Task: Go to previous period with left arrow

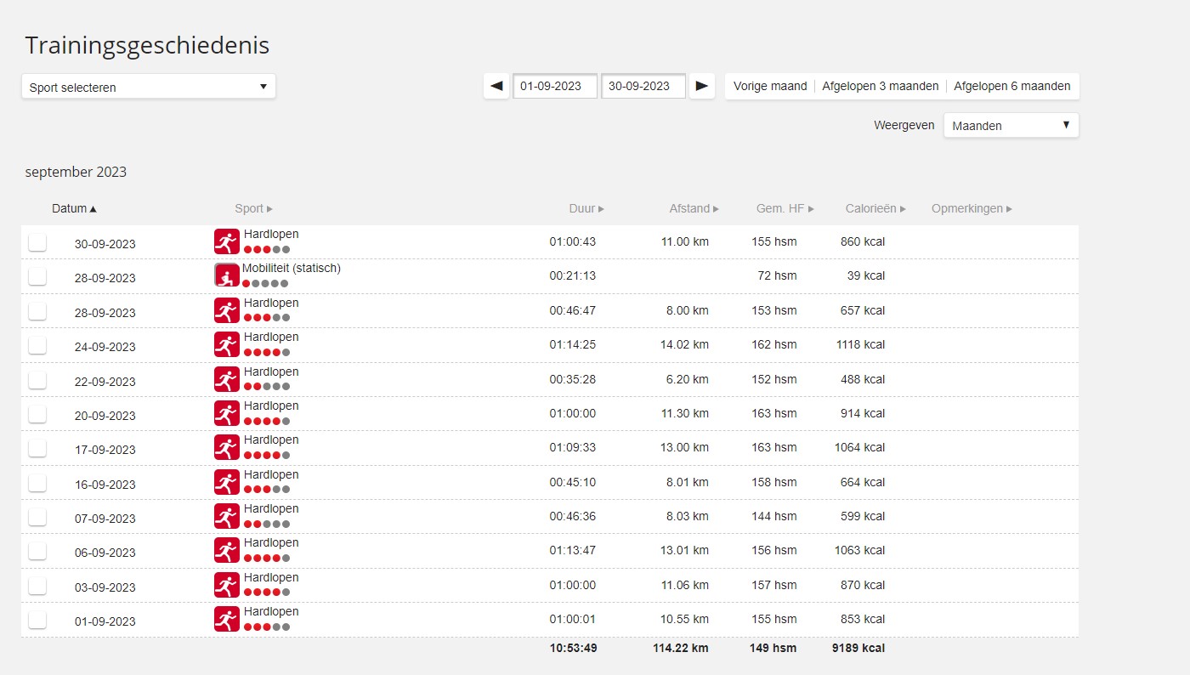Action: (496, 86)
